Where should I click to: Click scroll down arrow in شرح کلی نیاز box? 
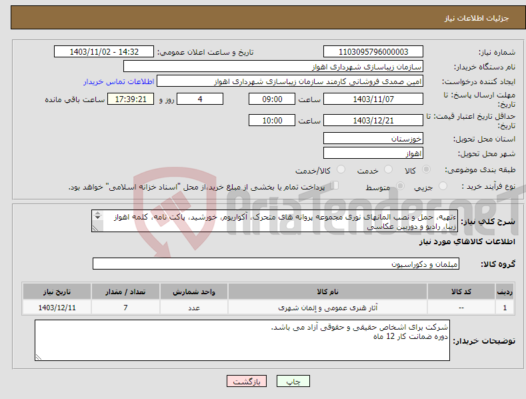click(97, 218)
